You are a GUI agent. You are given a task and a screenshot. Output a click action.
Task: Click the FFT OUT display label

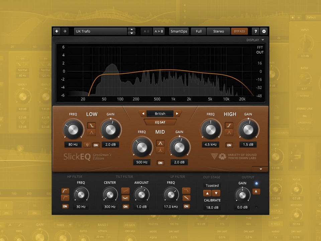click(x=260, y=50)
